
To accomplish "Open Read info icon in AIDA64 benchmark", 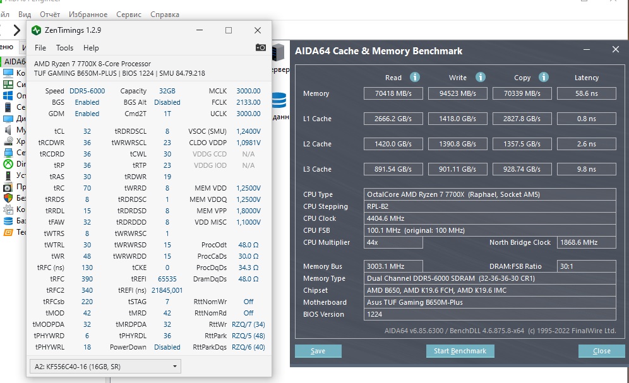I will click(415, 77).
